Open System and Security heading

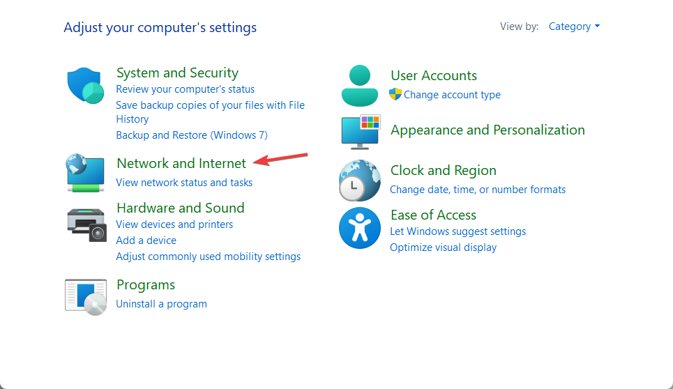(177, 73)
